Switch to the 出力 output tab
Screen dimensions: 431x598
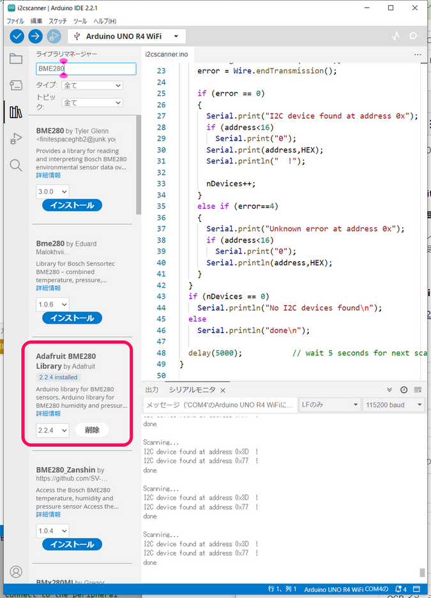pos(151,390)
